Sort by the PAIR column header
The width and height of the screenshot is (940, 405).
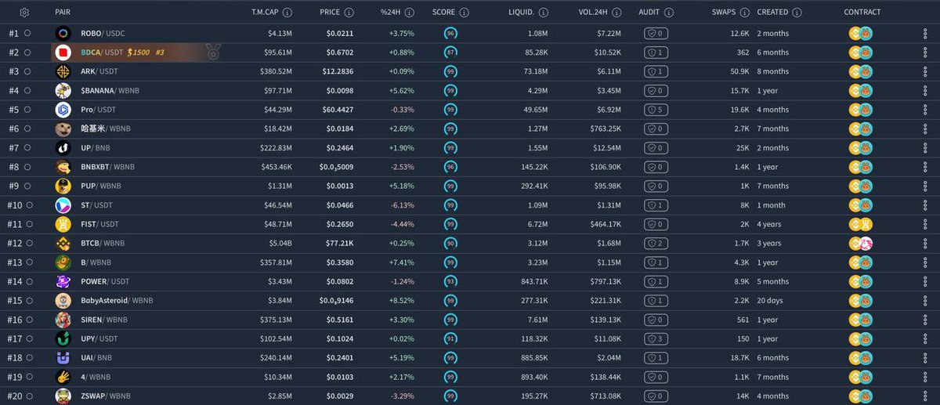[x=63, y=13]
